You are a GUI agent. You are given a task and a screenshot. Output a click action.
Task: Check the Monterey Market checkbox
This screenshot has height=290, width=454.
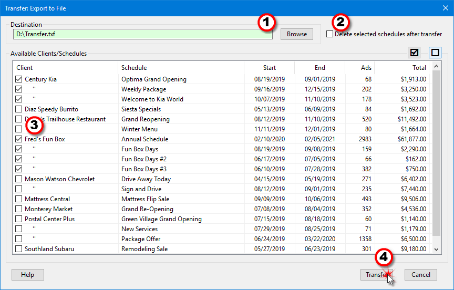click(18, 209)
